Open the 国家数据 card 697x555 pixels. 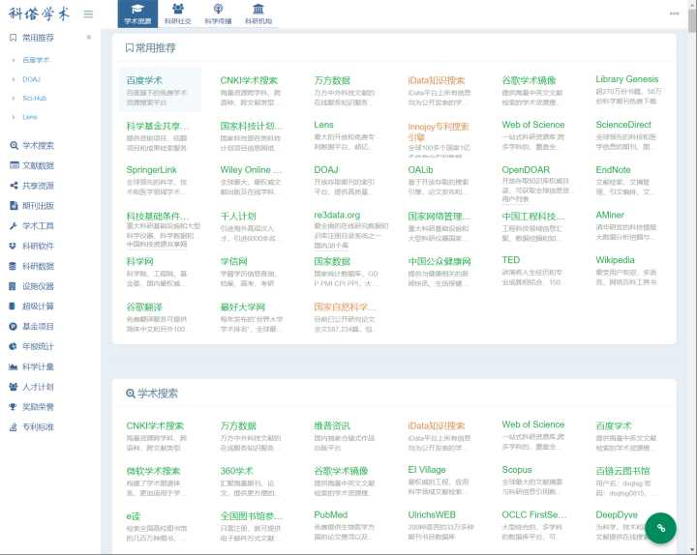point(348,272)
